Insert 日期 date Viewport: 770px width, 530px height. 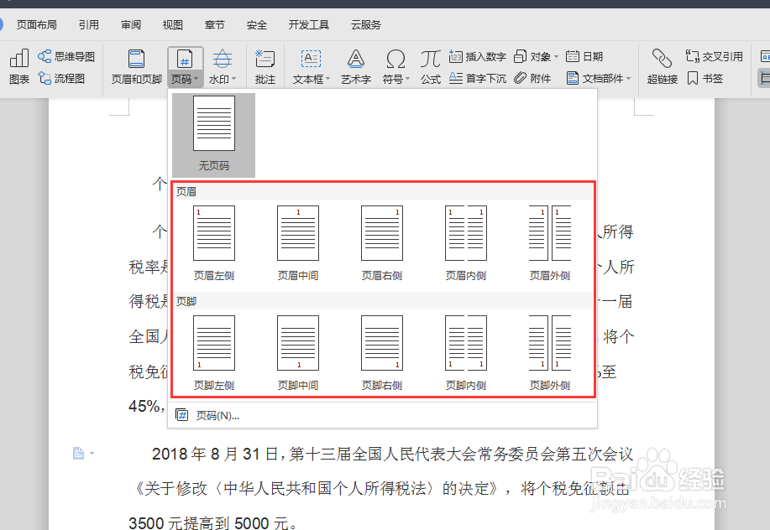click(584, 57)
